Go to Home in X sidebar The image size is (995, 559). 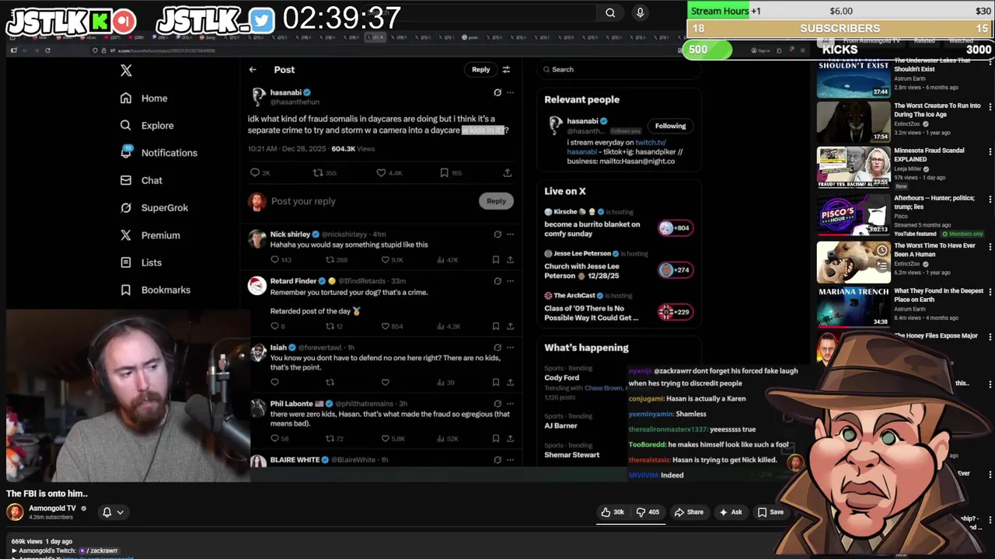(144, 98)
